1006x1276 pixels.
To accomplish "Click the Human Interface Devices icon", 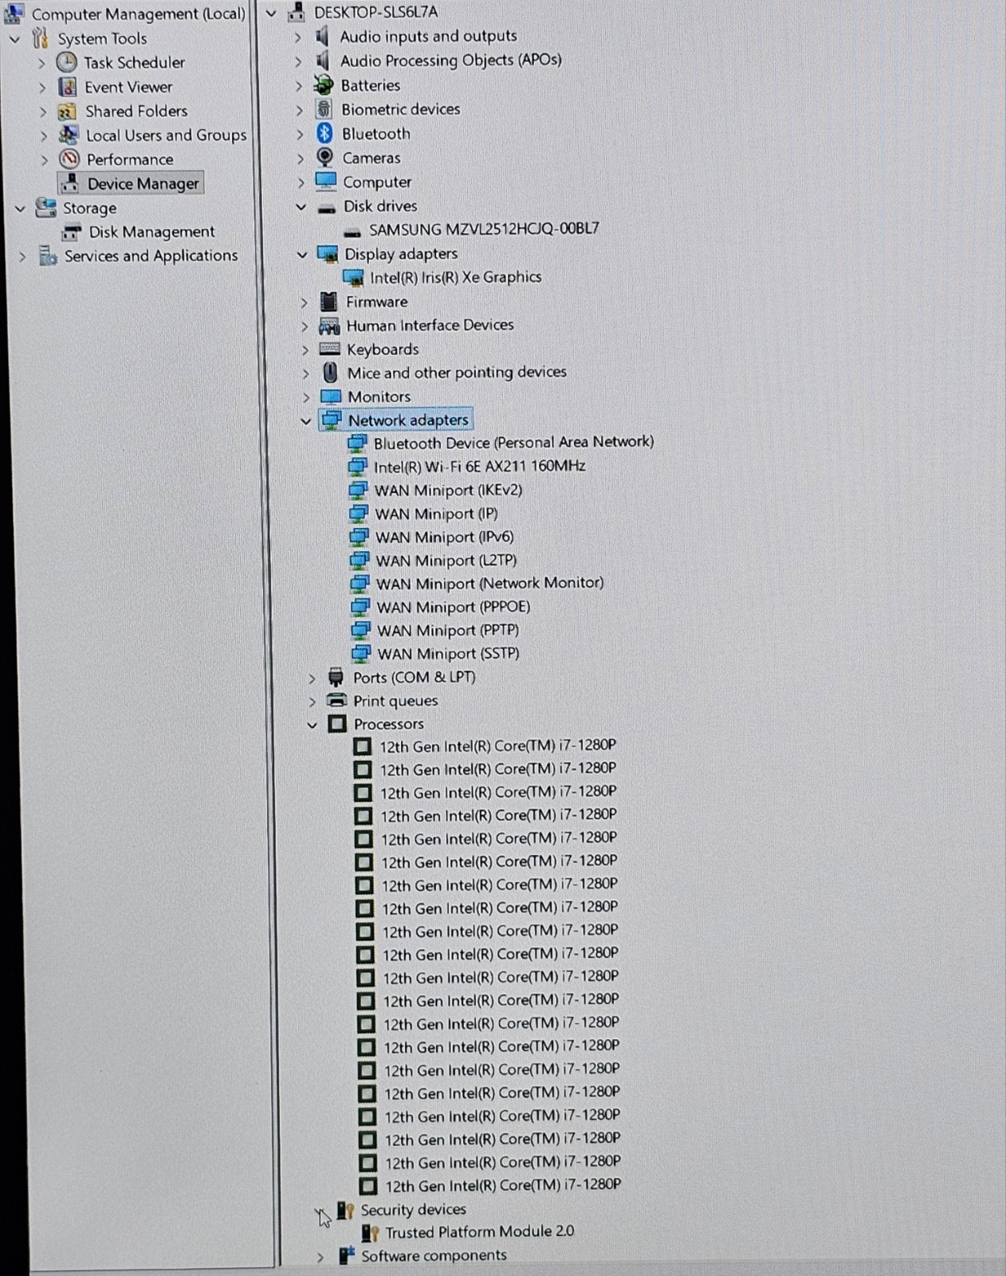I will point(329,325).
